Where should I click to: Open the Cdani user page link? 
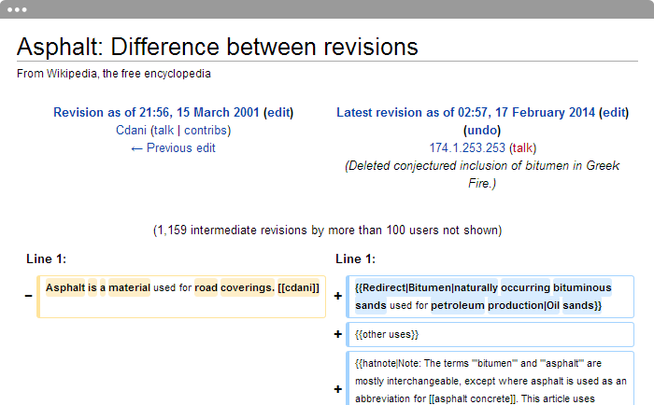pyautogui.click(x=131, y=131)
